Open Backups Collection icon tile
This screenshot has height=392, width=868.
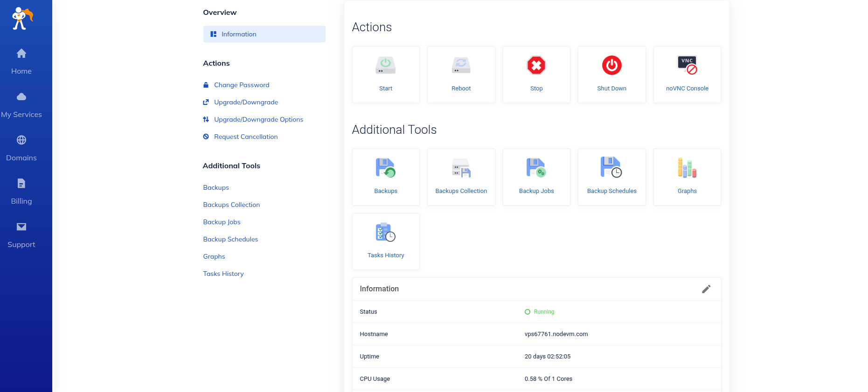tap(461, 168)
